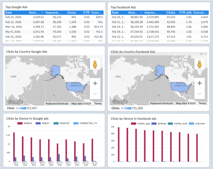This screenshot has width=213, height=169.
Task: Sort Top Google Ads by the Date column
Action: click(8, 12)
